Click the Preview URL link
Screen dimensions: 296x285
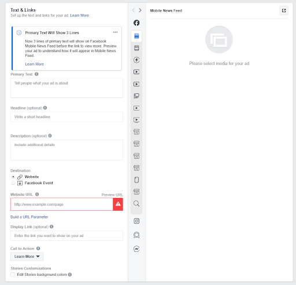(112, 195)
